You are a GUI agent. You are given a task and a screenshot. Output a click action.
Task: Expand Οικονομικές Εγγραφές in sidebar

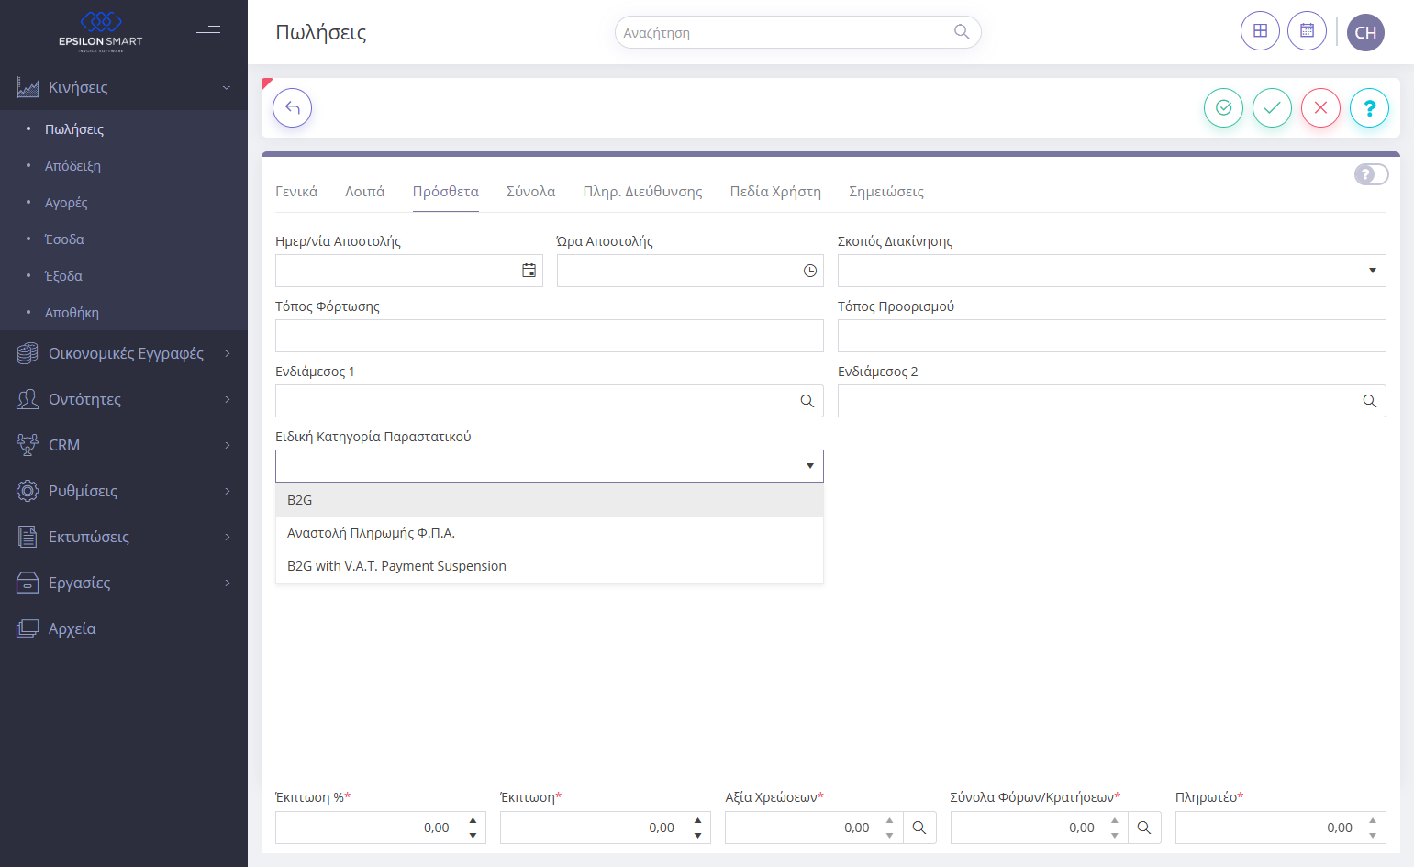click(124, 353)
